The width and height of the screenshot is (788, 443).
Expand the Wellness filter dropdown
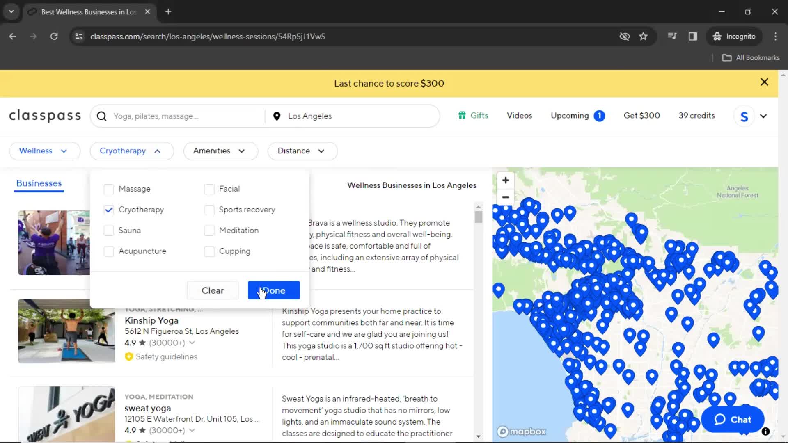pos(44,151)
